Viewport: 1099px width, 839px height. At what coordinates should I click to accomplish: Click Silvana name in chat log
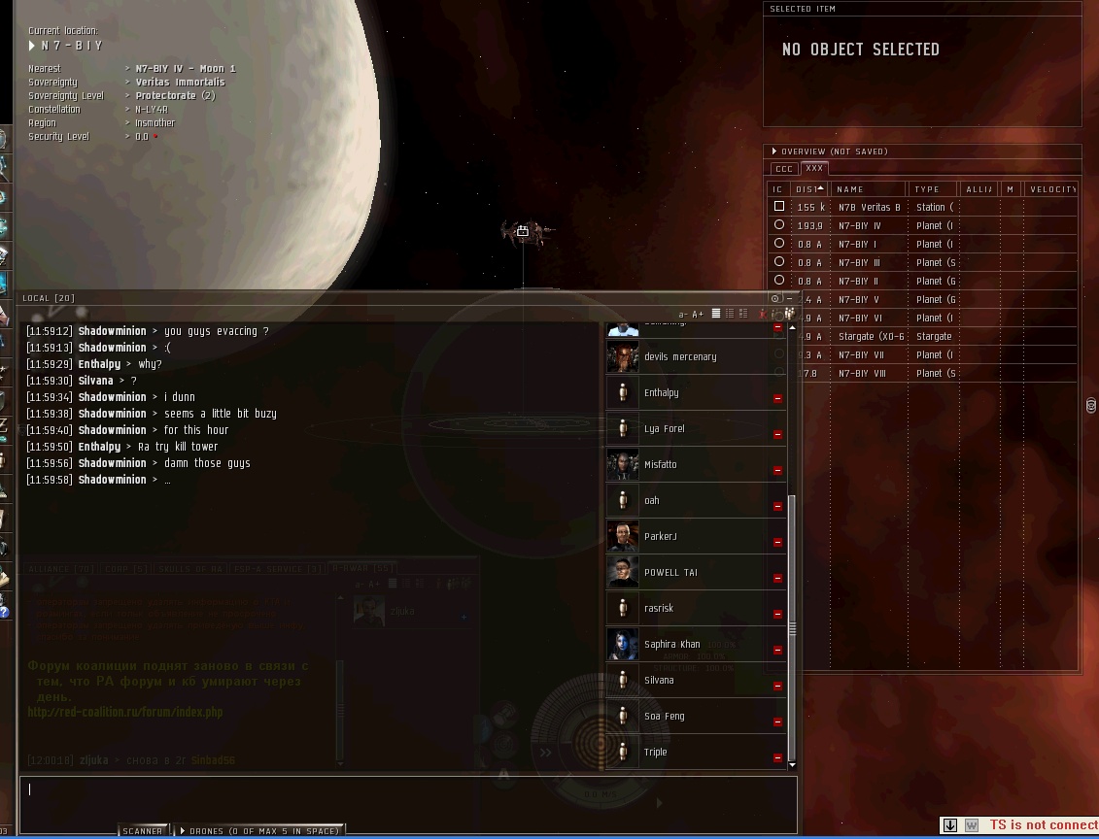(95, 381)
